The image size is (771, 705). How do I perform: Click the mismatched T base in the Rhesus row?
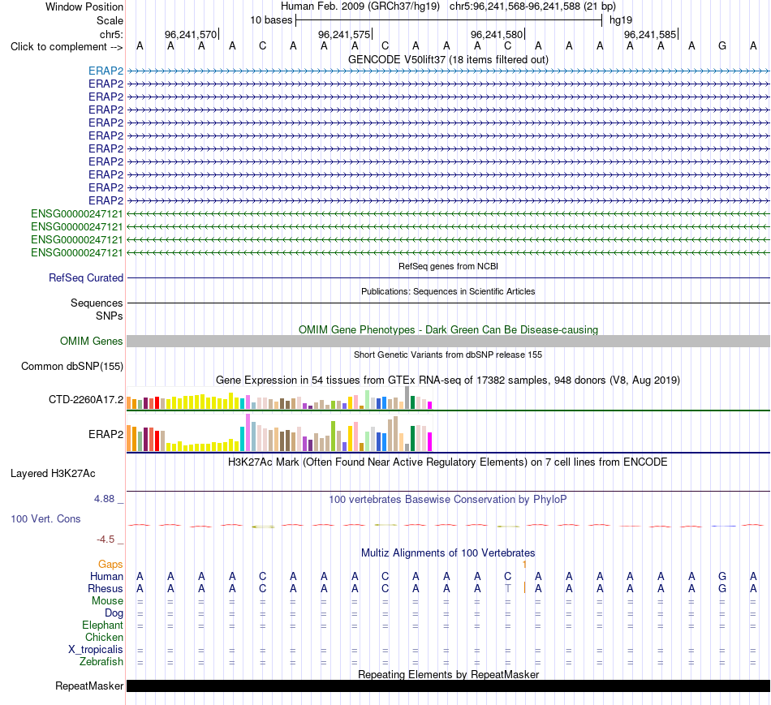click(x=508, y=588)
